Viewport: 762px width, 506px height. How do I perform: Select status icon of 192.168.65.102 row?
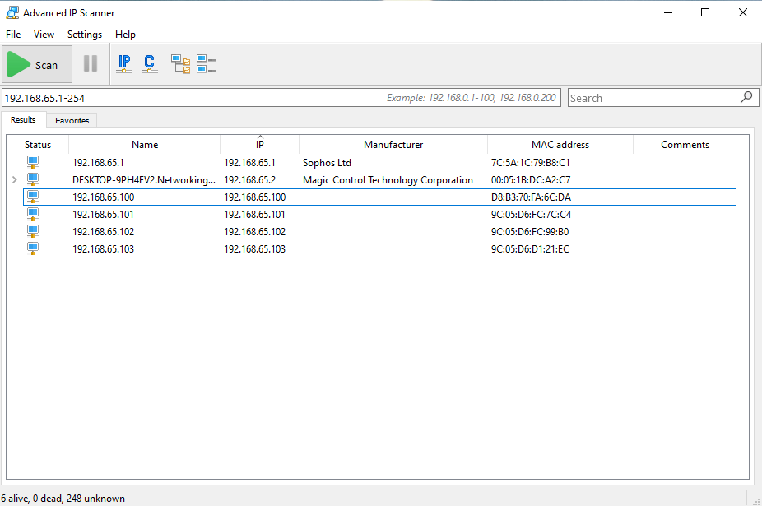pos(33,231)
